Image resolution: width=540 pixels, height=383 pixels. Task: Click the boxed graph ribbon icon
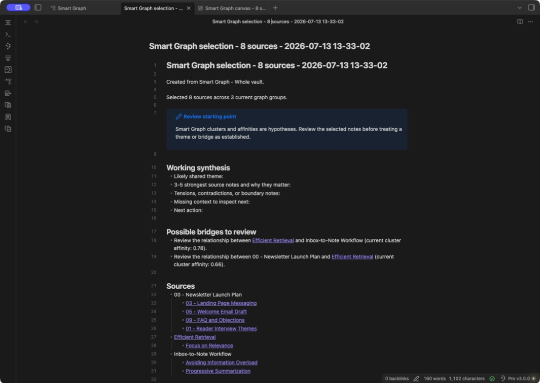pos(8,70)
